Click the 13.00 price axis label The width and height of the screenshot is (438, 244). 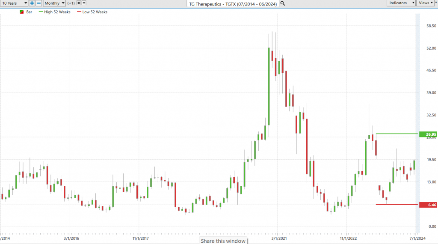pyautogui.click(x=431, y=182)
